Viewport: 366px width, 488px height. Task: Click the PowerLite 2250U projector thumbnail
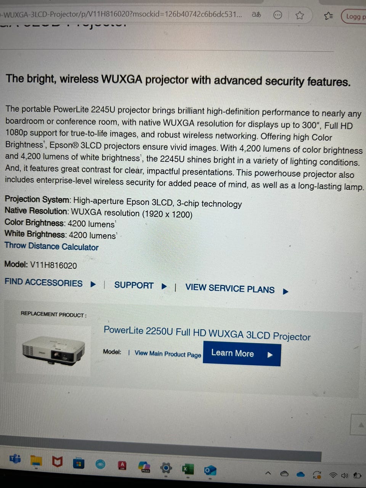click(x=53, y=351)
